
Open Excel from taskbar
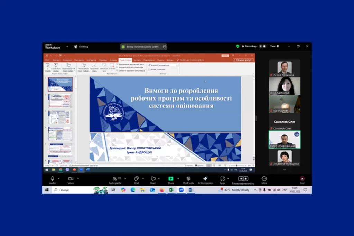point(171,190)
